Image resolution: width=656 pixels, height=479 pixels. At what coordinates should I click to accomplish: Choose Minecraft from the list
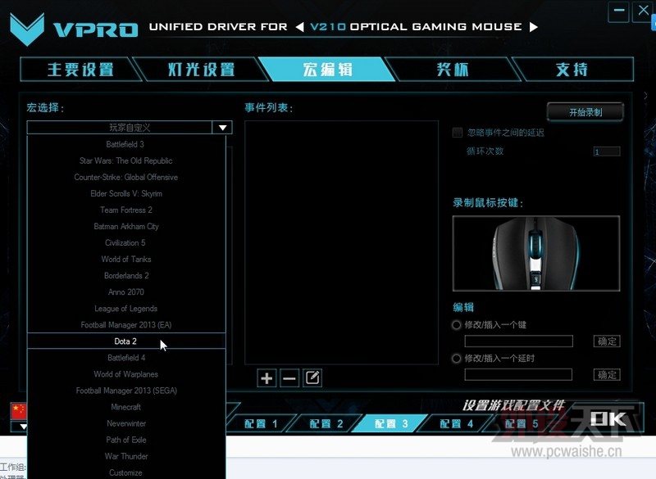pyautogui.click(x=125, y=407)
